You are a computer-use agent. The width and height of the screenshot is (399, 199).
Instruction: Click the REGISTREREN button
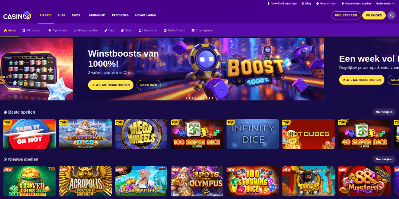(346, 15)
